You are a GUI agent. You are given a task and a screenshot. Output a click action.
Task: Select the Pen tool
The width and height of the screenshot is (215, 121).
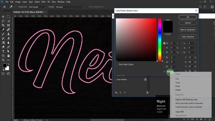[x=8, y=47]
